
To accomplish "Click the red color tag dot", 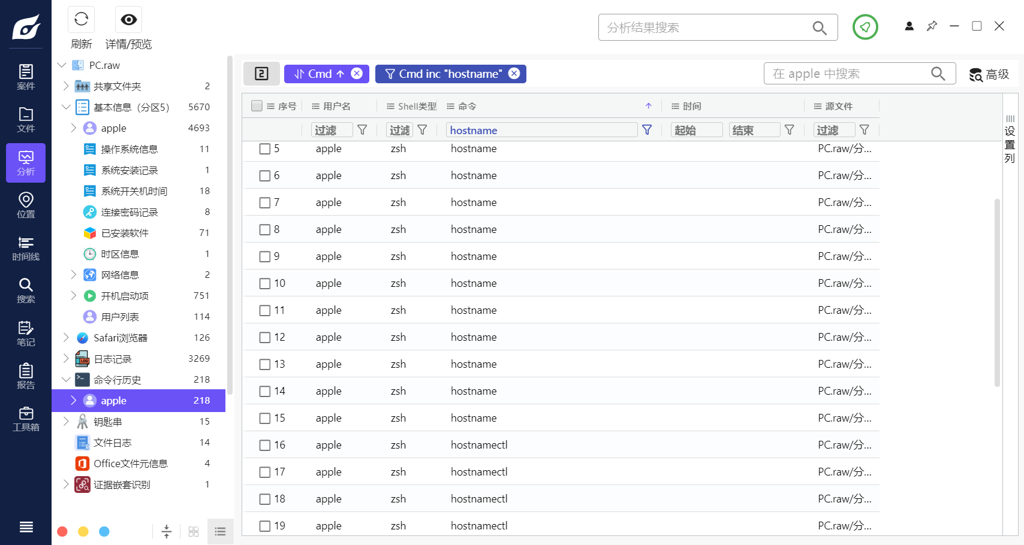I will pos(62,531).
